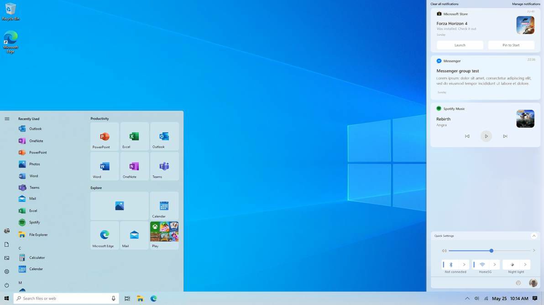Skip to next track in Spotify notification
The width and height of the screenshot is (544, 305).
pyautogui.click(x=505, y=137)
